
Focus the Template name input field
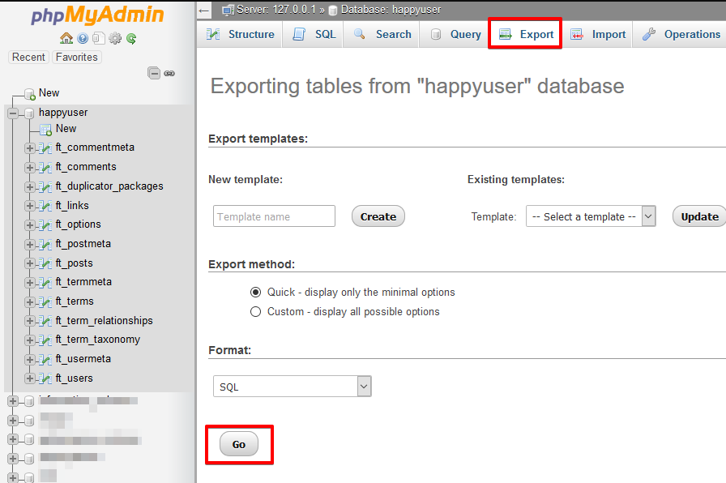(274, 216)
